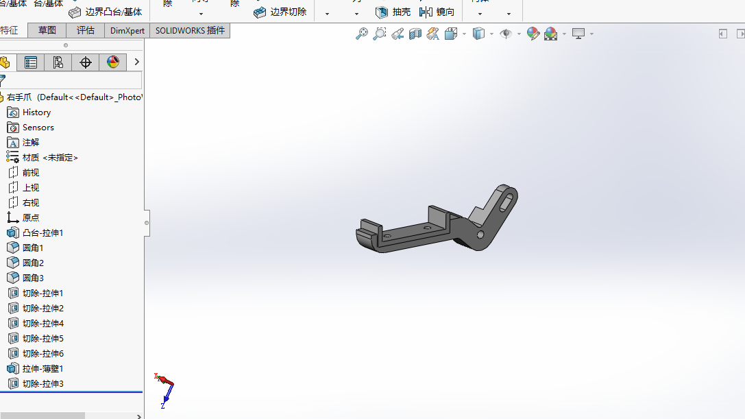745x419 pixels.
Task: Click the View Orientation cube icon
Action: [x=451, y=34]
